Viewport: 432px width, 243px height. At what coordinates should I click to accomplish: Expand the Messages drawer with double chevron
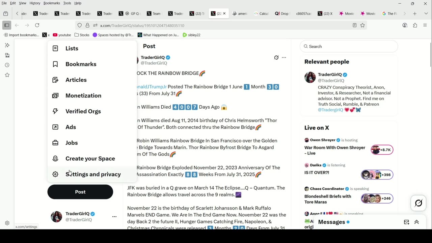416,222
